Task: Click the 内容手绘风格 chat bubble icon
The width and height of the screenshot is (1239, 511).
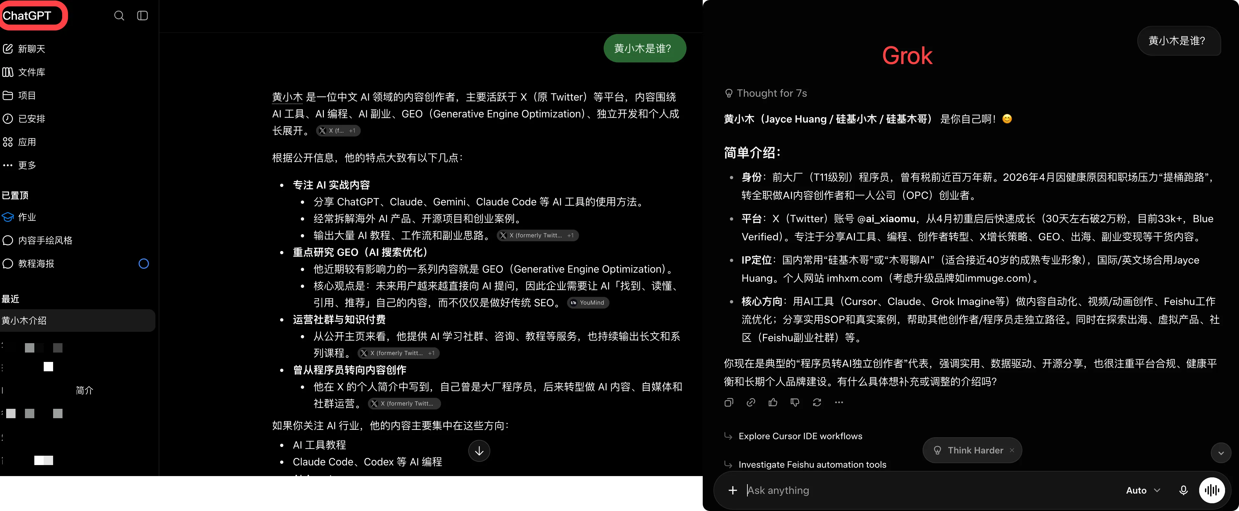Action: tap(8, 240)
